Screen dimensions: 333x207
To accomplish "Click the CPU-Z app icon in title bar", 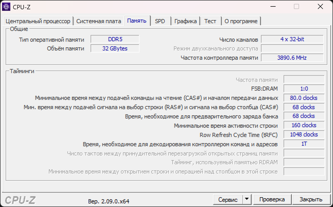I will point(6,7).
